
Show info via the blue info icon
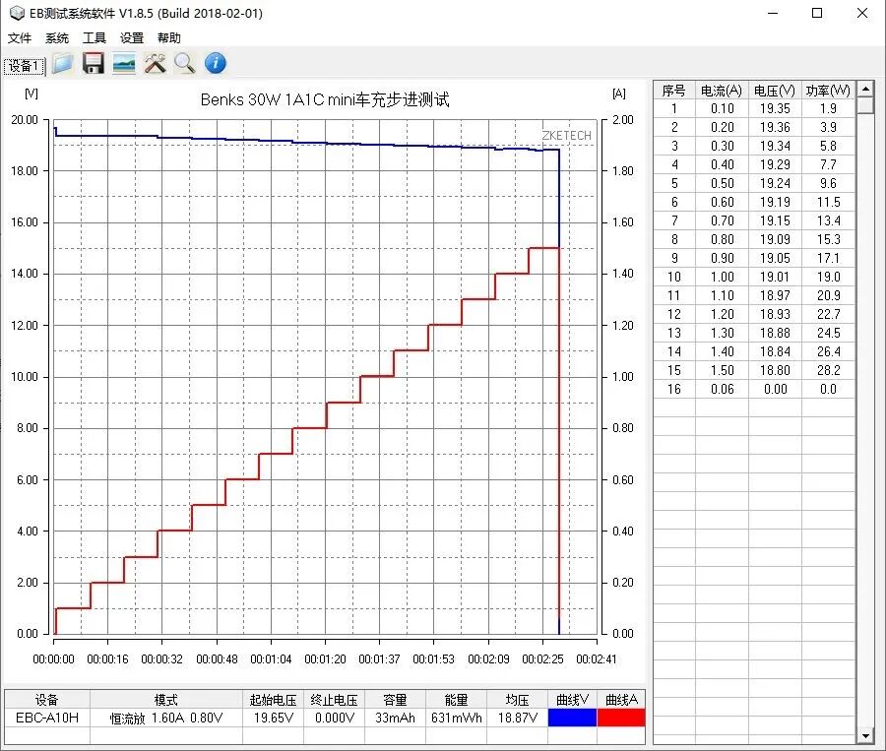[216, 63]
